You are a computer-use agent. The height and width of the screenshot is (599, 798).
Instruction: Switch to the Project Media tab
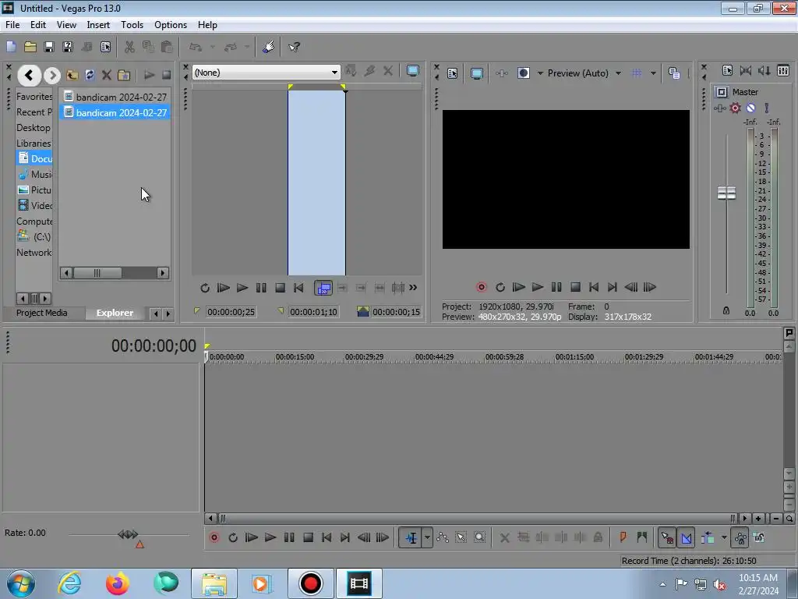pos(42,313)
